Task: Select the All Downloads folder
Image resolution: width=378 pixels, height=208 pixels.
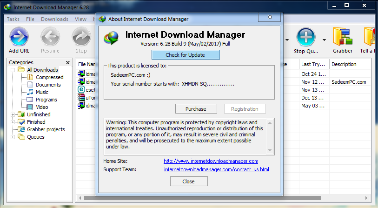Action: tap(42, 70)
